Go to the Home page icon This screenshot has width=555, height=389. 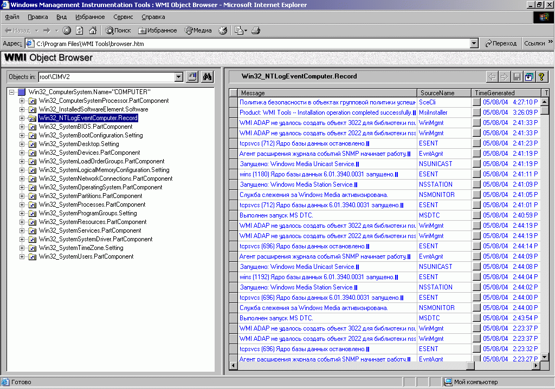(93, 30)
